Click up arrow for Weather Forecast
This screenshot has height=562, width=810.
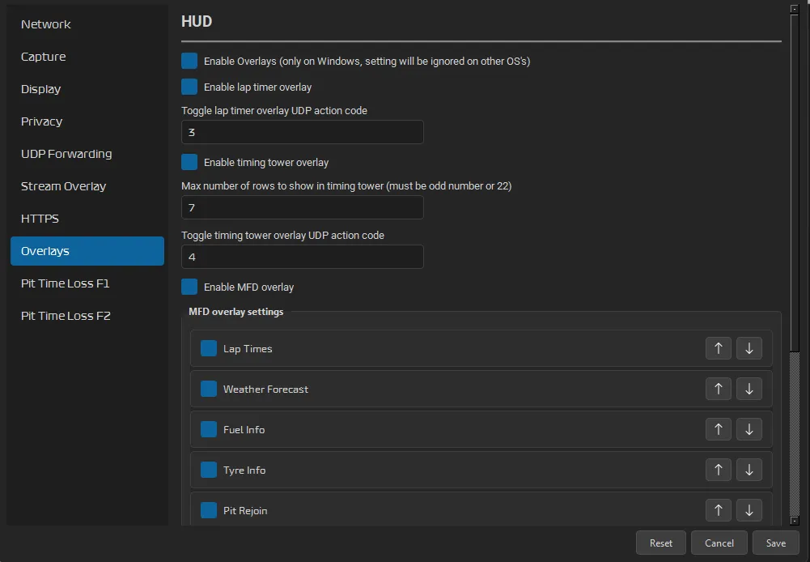tap(718, 389)
